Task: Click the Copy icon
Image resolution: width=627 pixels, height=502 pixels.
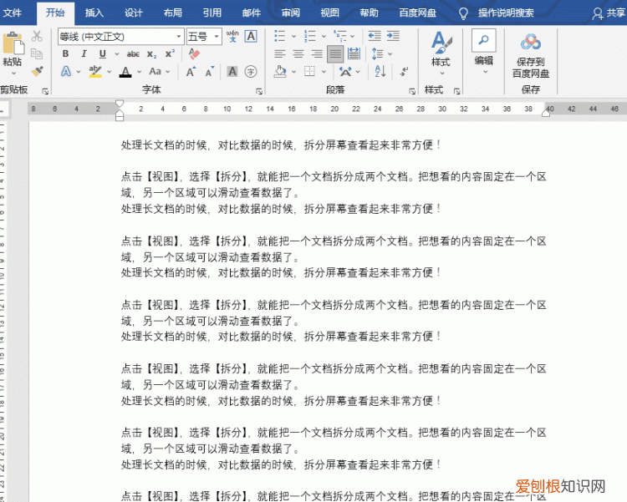Action: pyautogui.click(x=37, y=53)
